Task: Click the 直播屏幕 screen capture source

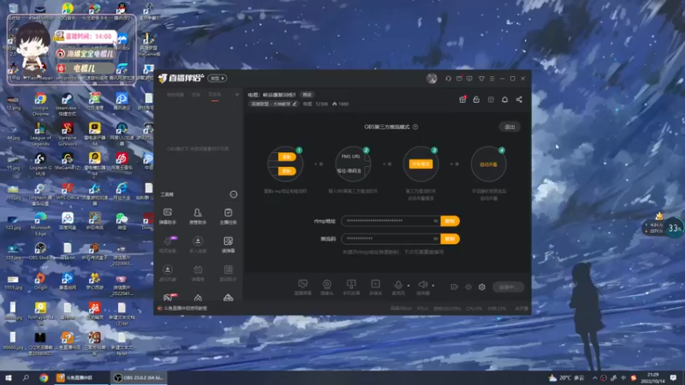Action: (303, 287)
